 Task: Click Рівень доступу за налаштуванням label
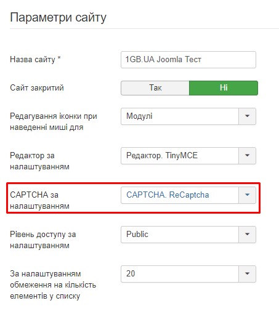43,240
